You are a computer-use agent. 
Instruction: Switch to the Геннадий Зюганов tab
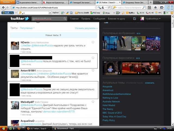(82, 2)
